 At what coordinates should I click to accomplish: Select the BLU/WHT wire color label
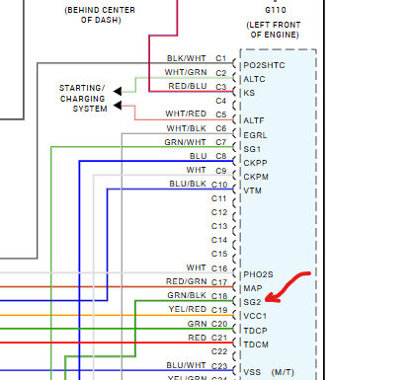coord(187,365)
